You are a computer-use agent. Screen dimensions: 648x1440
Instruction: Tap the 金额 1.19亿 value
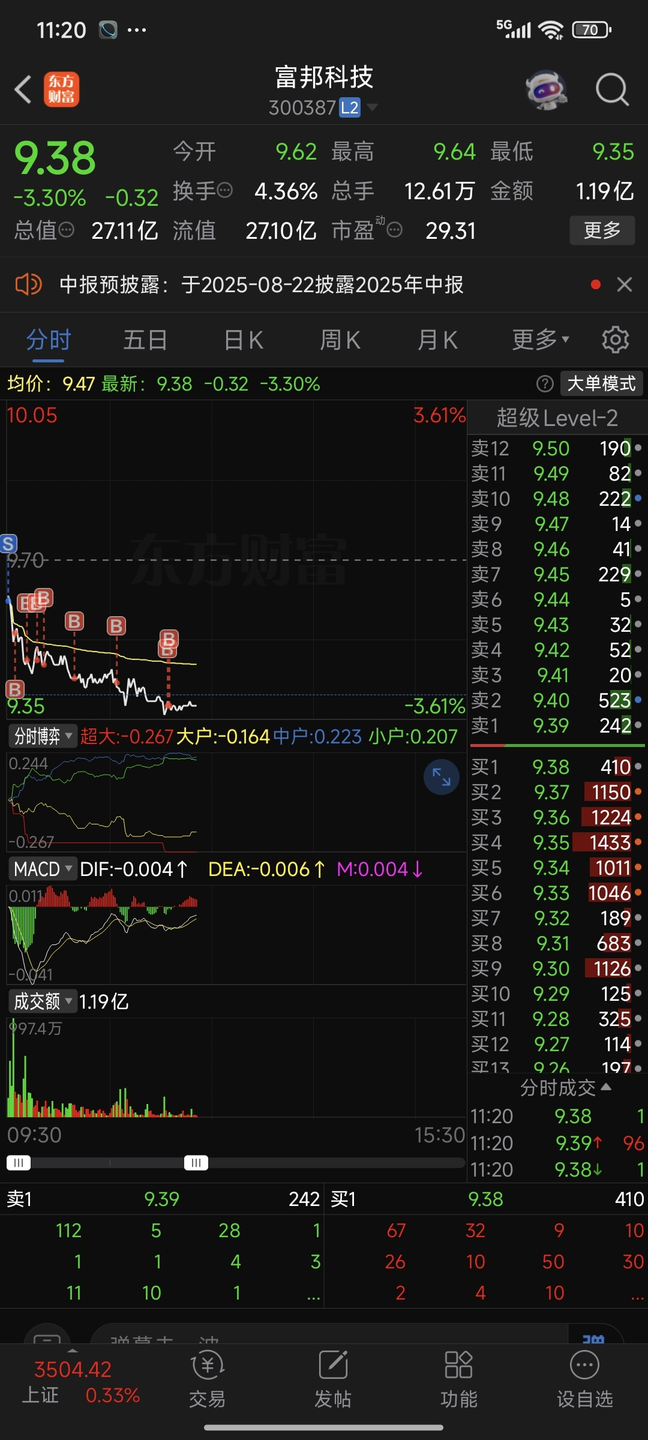click(604, 191)
